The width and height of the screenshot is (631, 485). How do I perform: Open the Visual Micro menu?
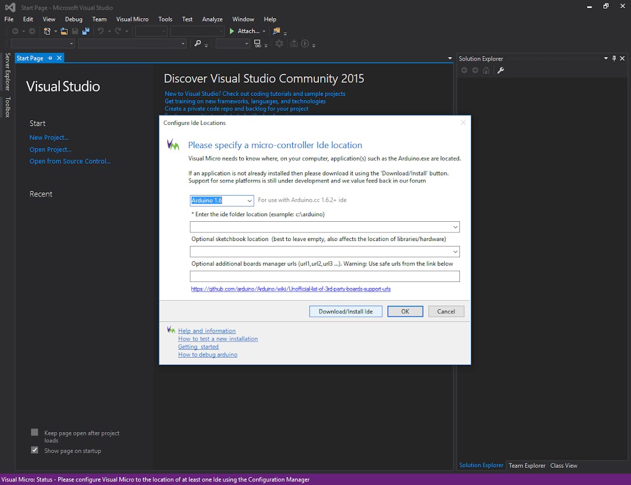(x=132, y=19)
